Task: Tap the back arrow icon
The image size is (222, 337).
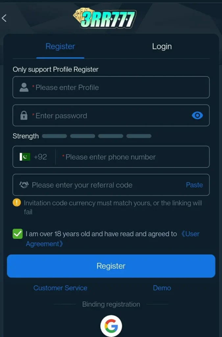Action: pos(4,18)
